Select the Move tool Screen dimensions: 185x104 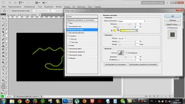[x=3, y=18]
